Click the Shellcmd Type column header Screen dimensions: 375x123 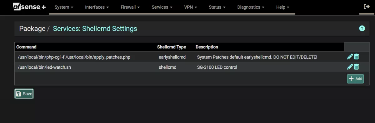coord(172,47)
